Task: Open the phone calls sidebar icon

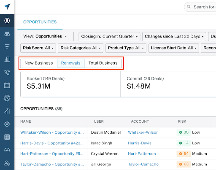Action: [7, 72]
